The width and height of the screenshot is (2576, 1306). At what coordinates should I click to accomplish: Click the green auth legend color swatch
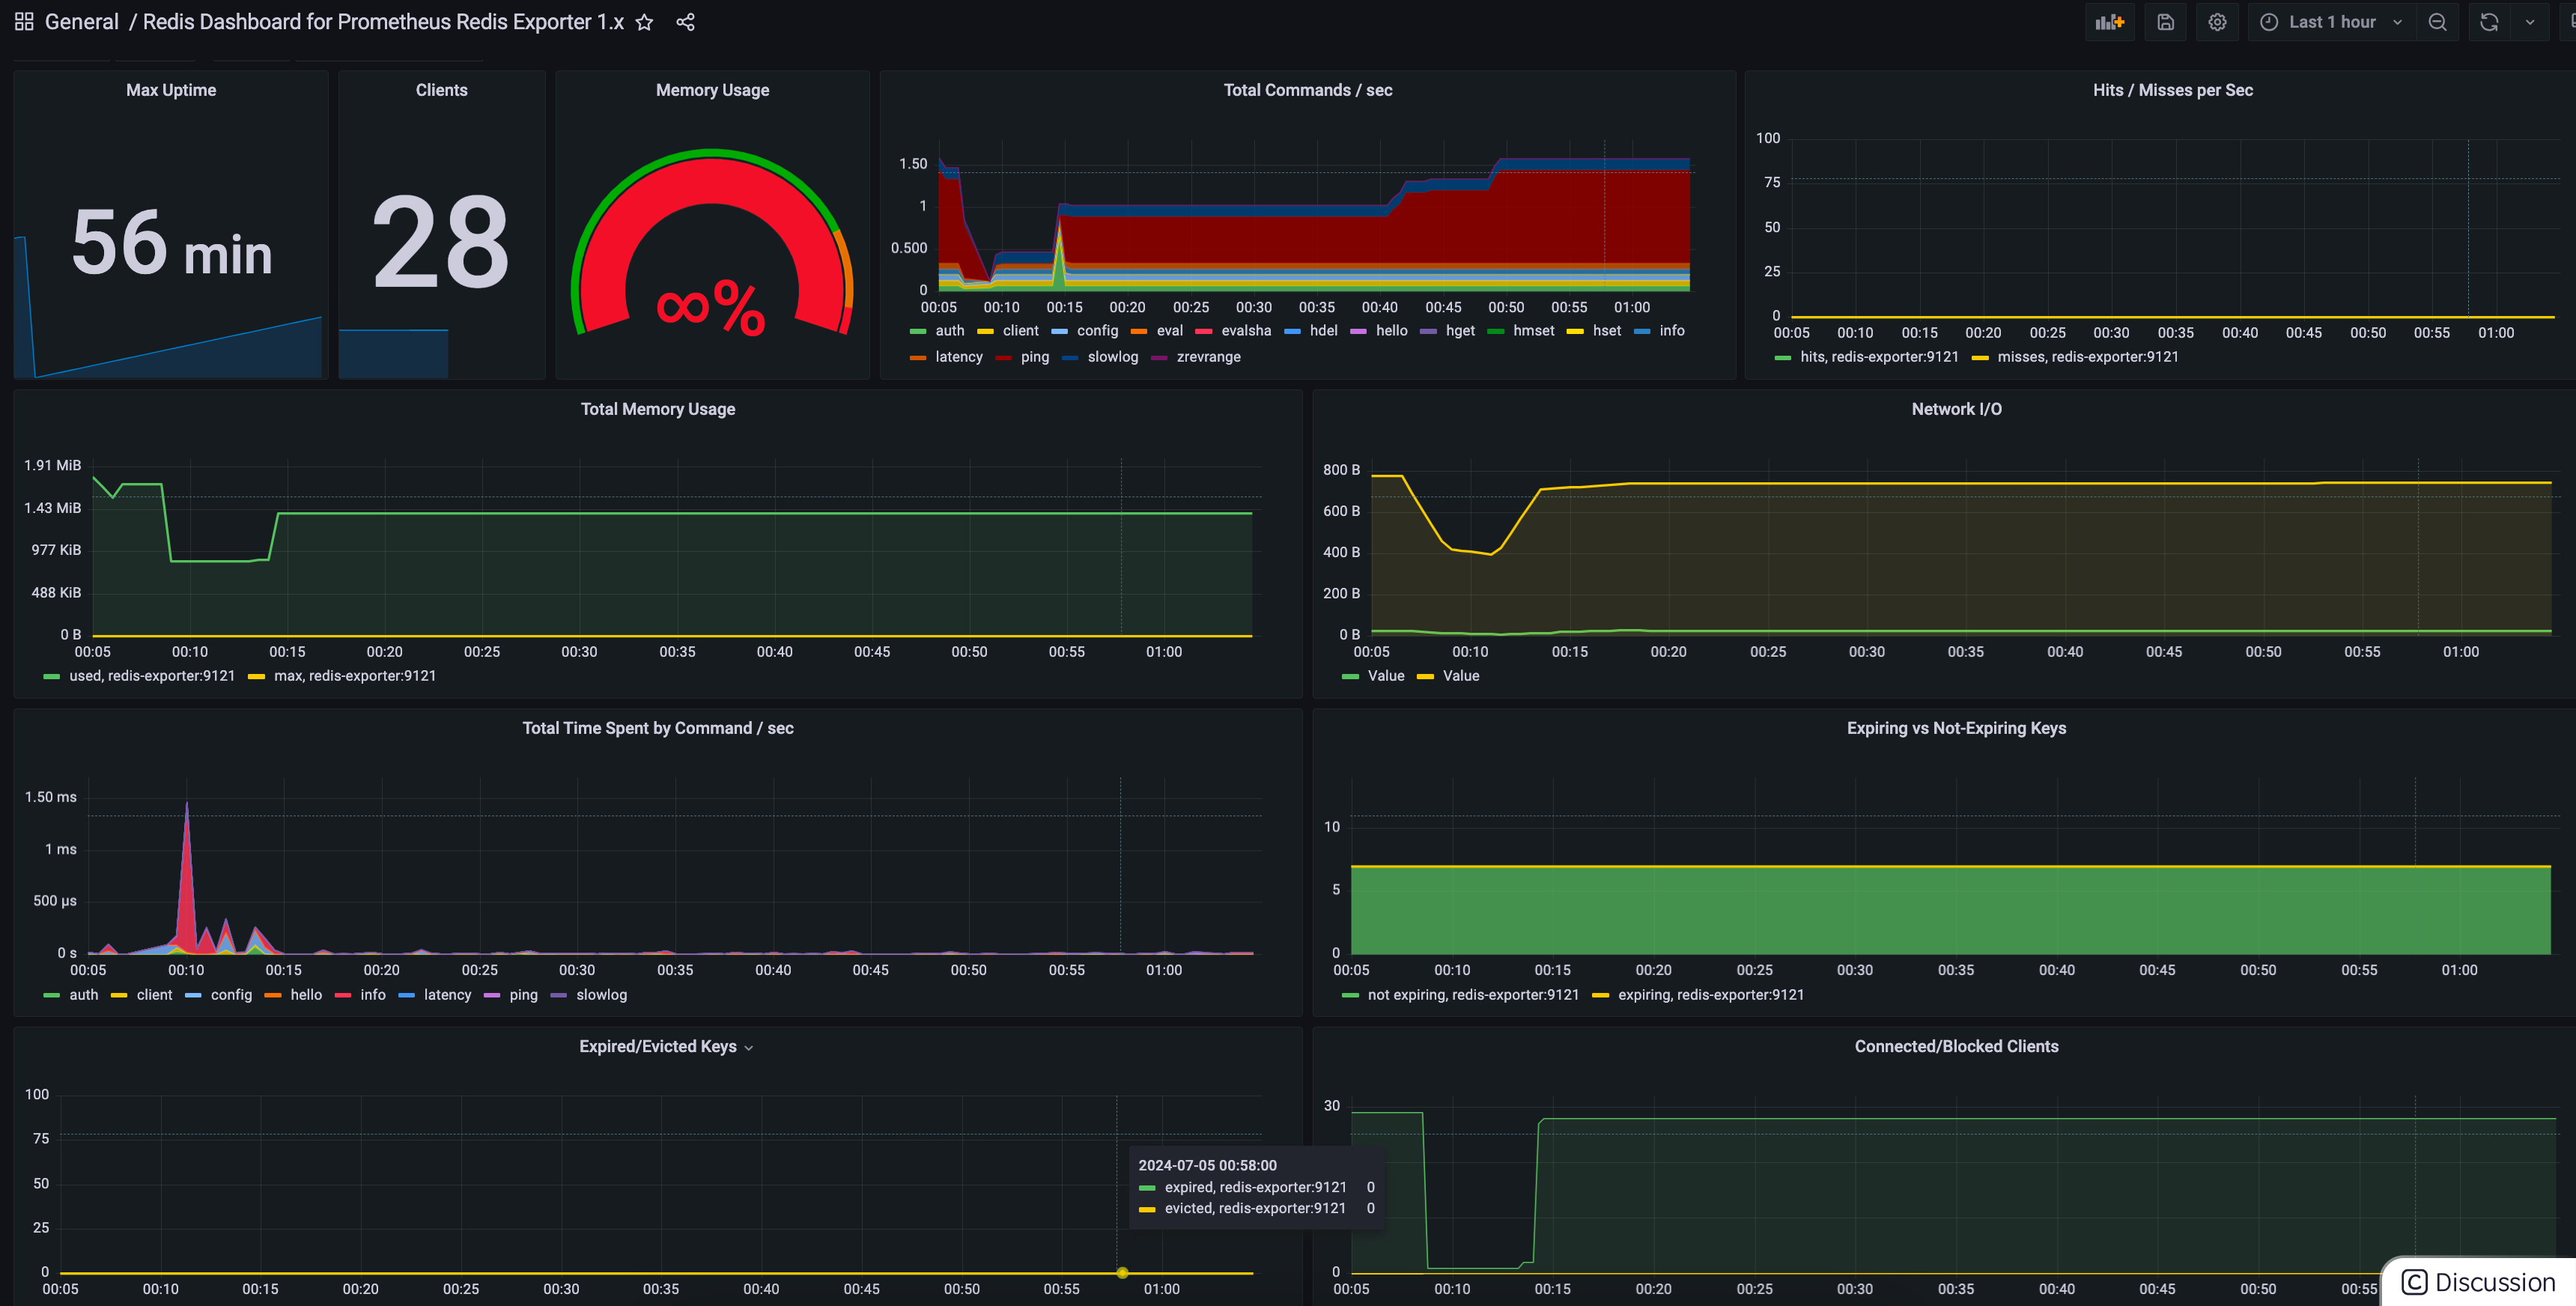pos(917,331)
